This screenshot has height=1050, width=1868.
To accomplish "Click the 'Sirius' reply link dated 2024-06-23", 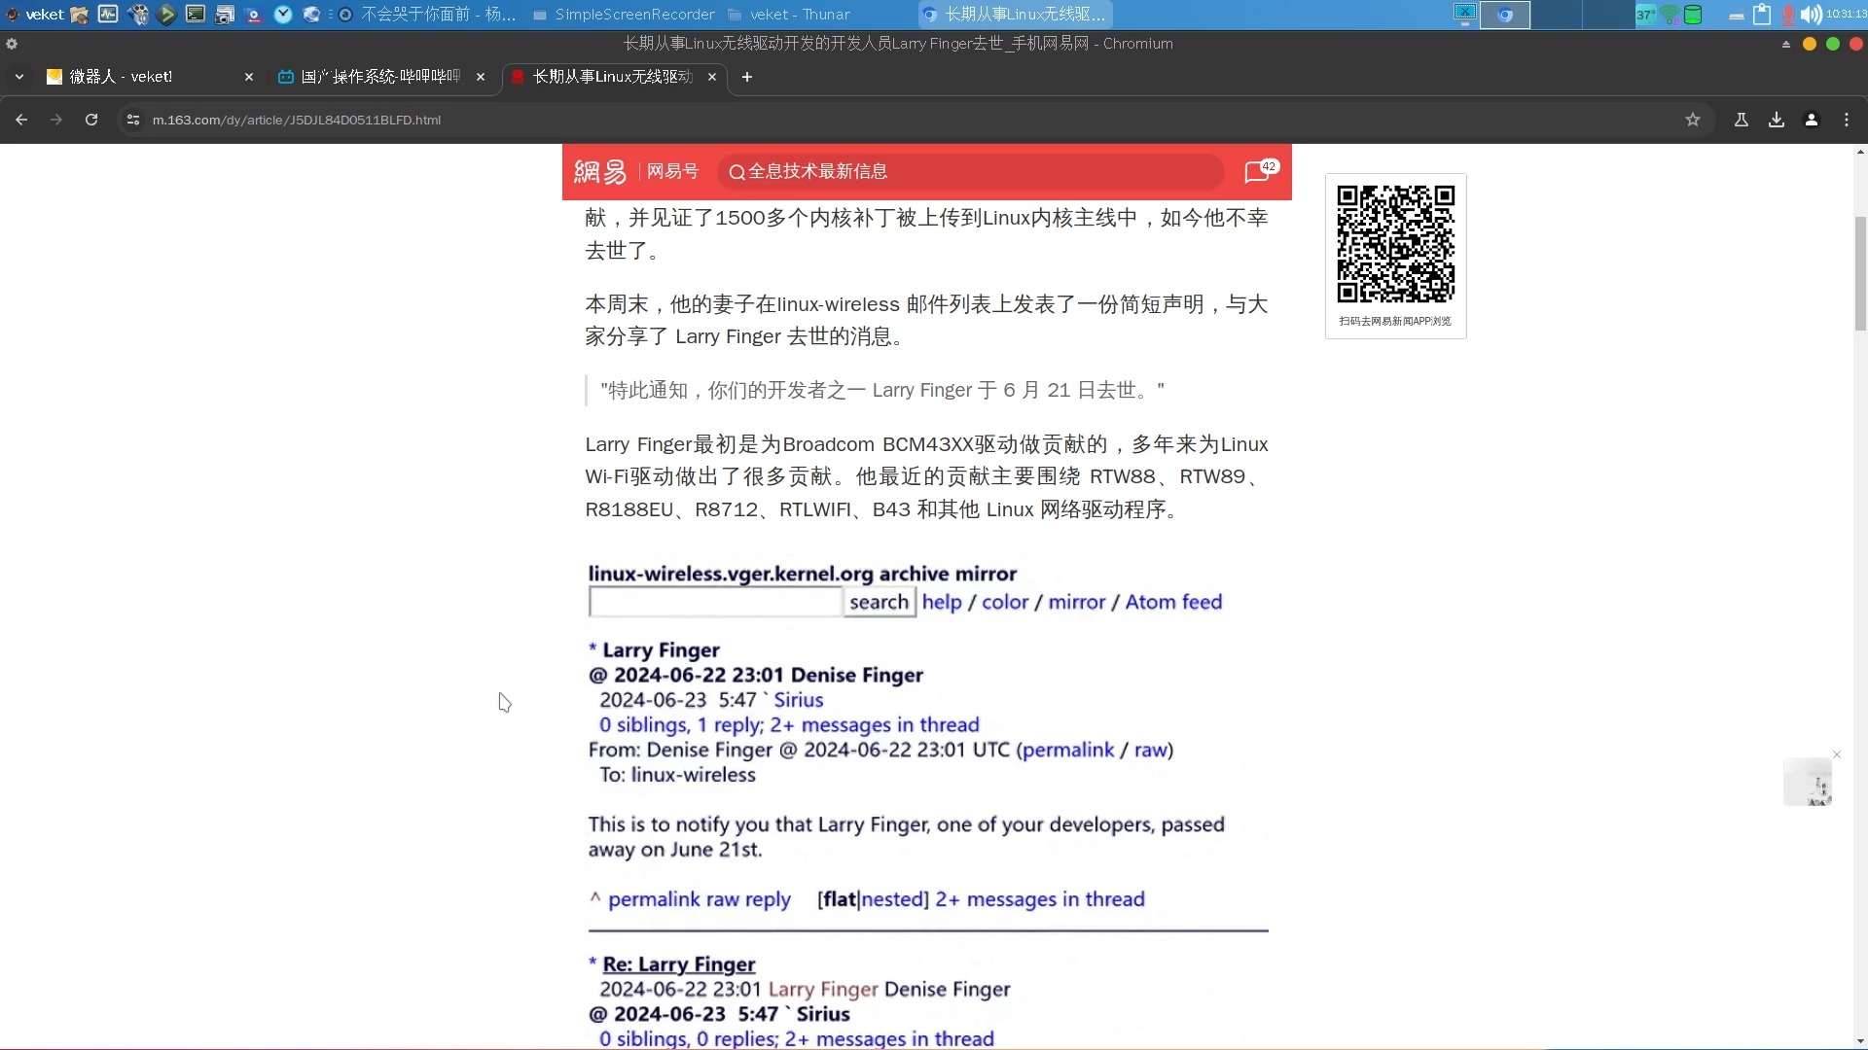I will (799, 700).
